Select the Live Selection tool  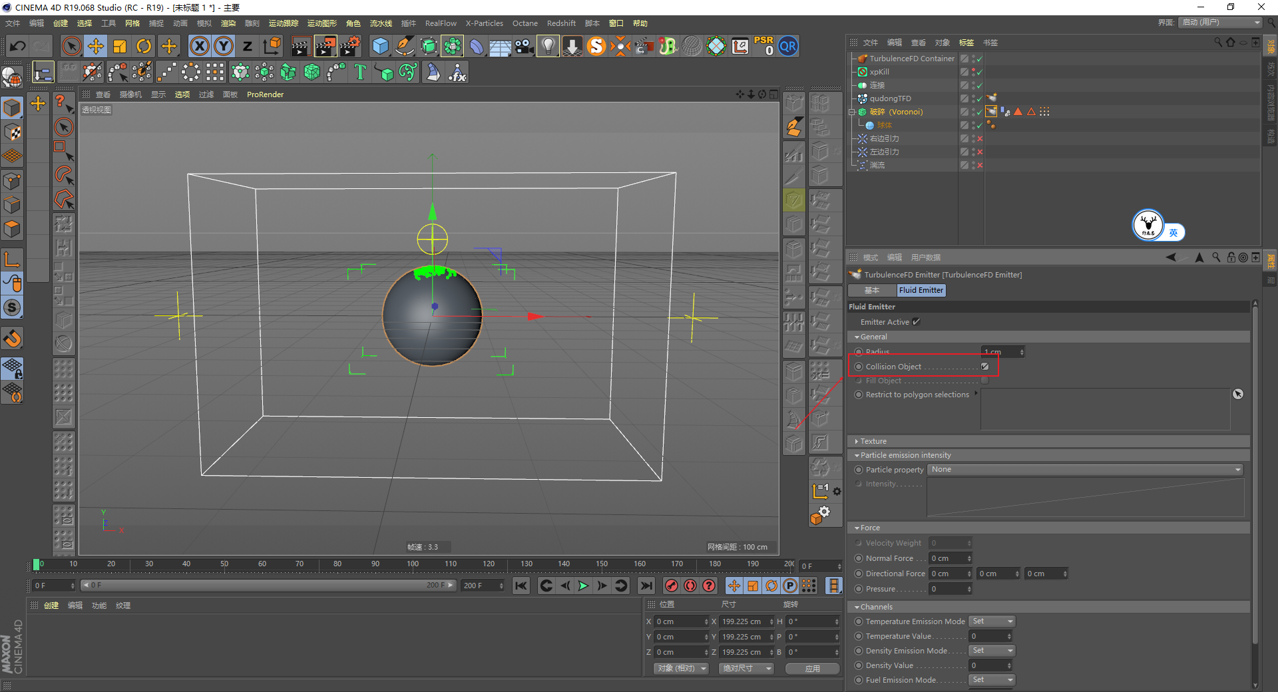[x=71, y=47]
